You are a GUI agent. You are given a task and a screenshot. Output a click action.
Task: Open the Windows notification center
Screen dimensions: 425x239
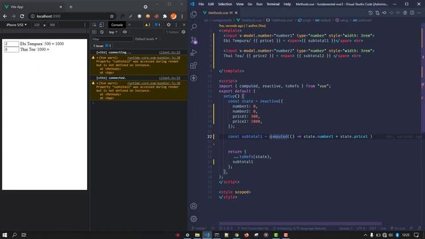(x=416, y=235)
